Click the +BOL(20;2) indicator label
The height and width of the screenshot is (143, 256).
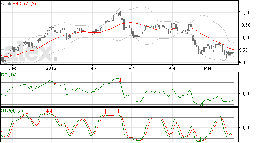point(24,4)
